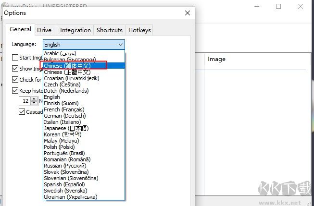Screen dimensions: 314x206
Task: Pick Malay (Melayu) in the list
Action: coord(84,141)
